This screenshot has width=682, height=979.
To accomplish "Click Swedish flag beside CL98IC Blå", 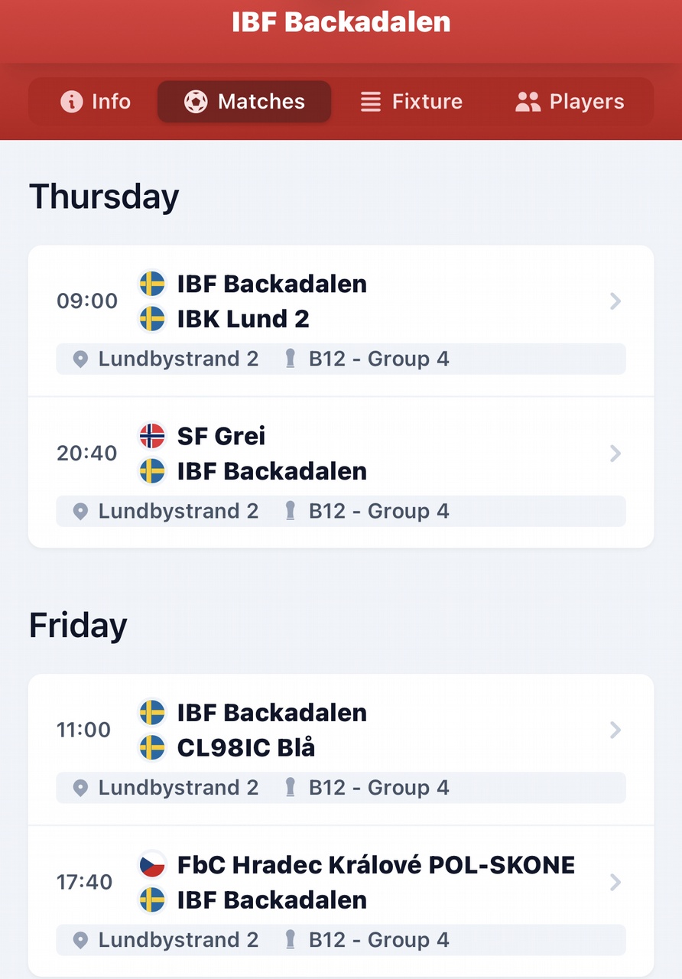I will (152, 747).
